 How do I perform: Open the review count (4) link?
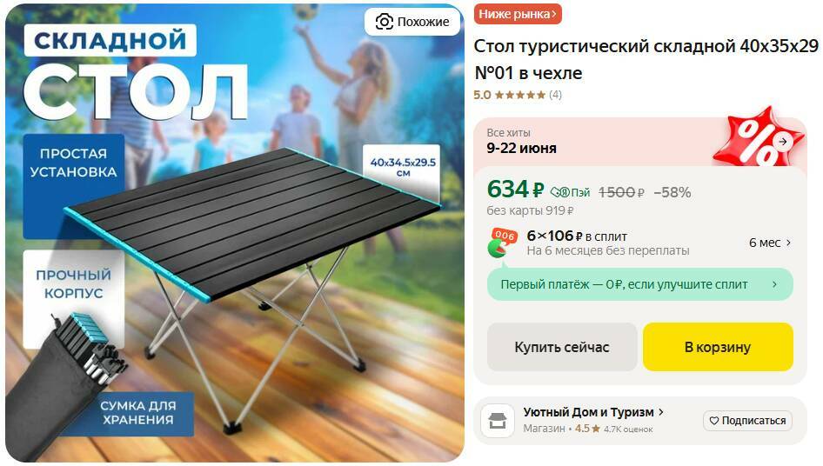(555, 95)
